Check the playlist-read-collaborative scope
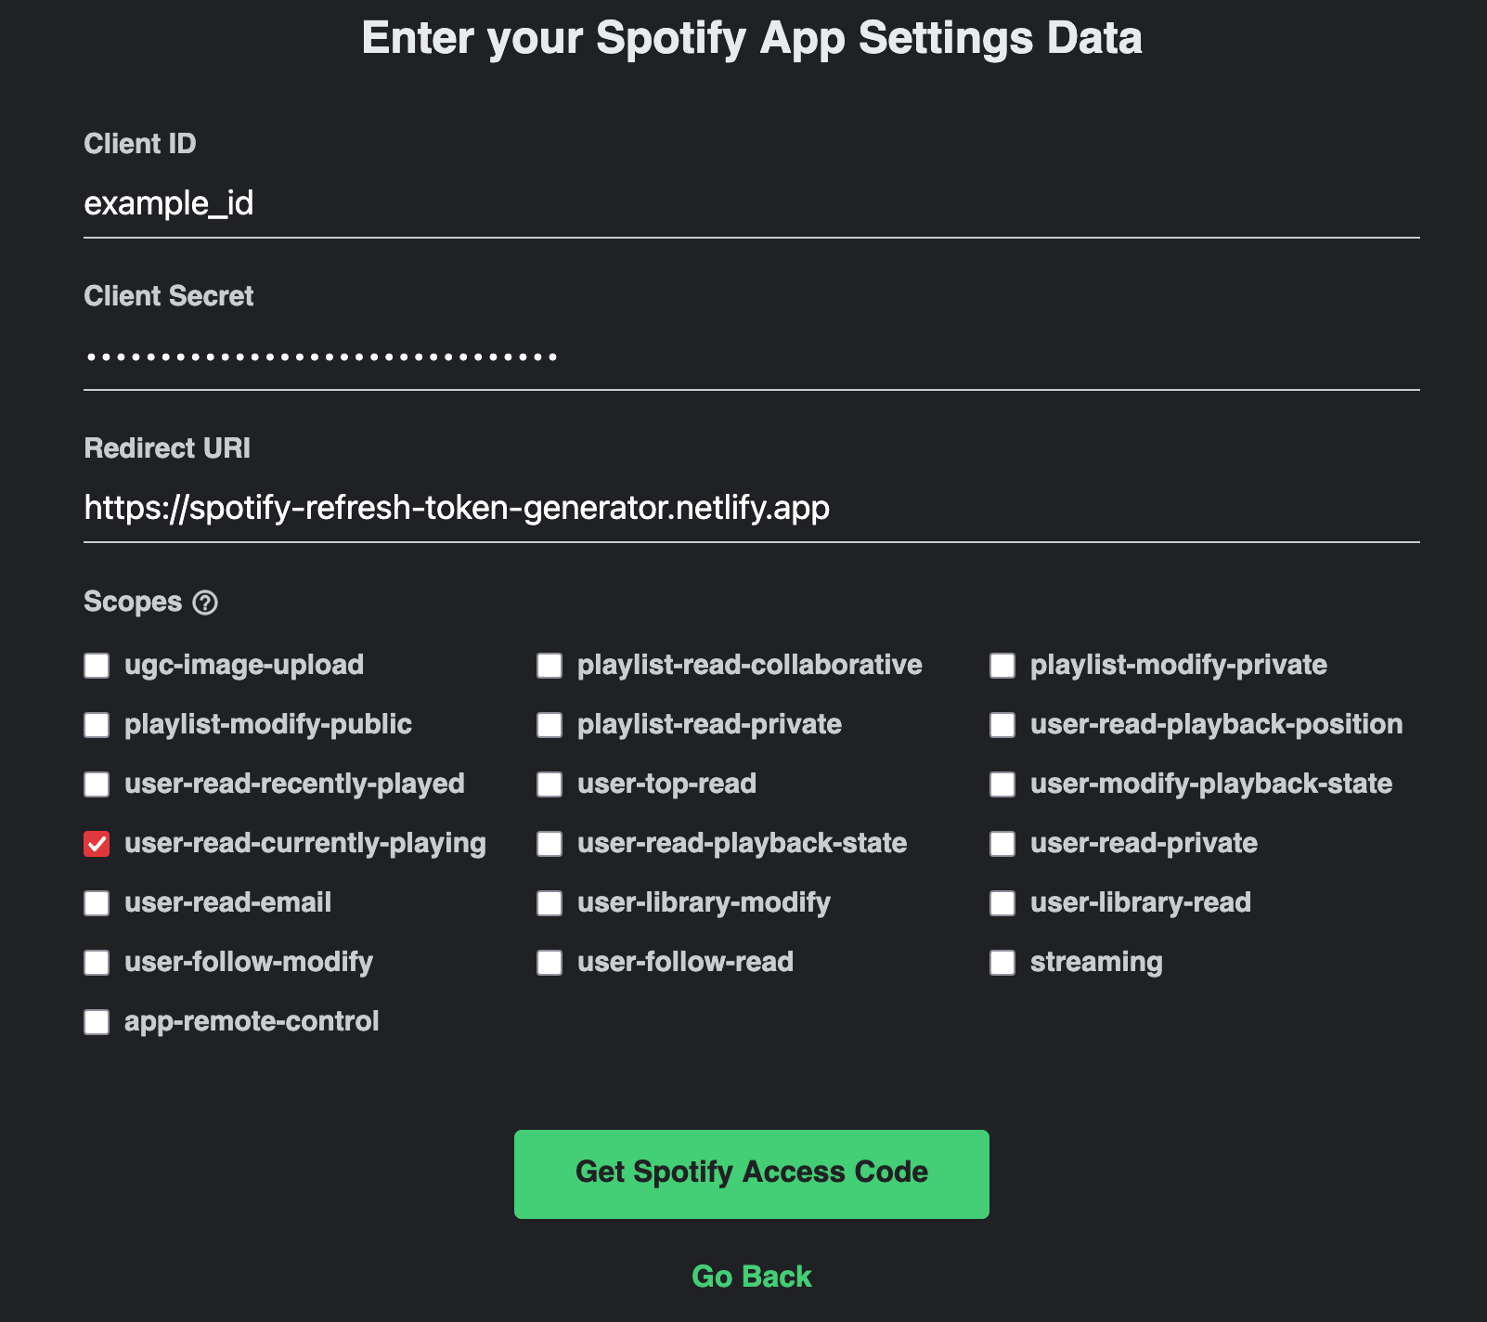Viewport: 1487px width, 1322px height. [550, 666]
